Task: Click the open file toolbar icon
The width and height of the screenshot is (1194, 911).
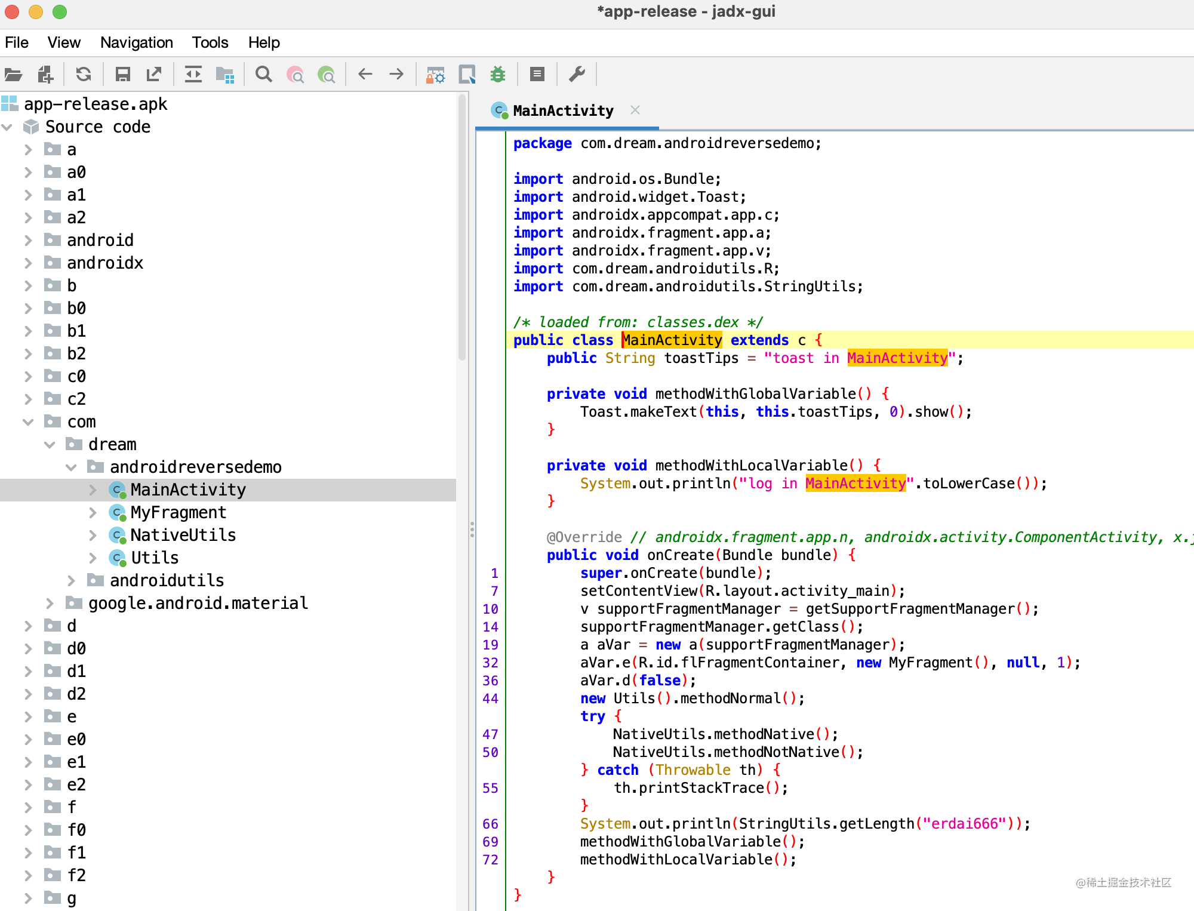Action: pos(13,75)
